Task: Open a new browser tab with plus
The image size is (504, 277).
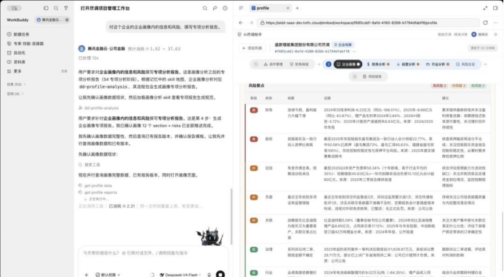Action: coord(297,8)
